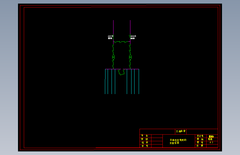
Task: Select the 日期 label
Action: coord(200,146)
